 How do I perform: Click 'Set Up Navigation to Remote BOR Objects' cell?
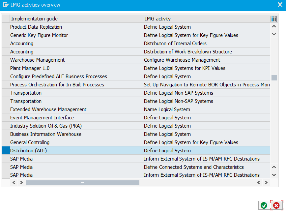[x=207, y=85]
